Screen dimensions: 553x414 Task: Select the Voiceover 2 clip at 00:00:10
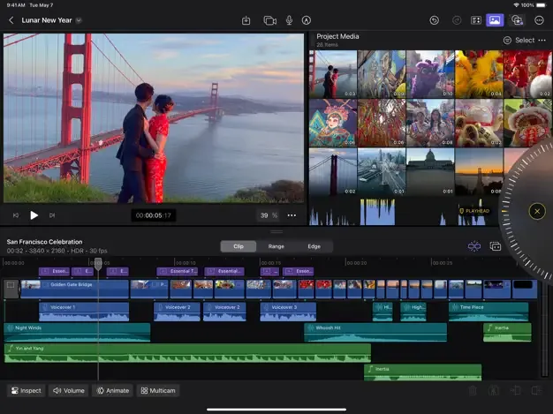(x=177, y=312)
